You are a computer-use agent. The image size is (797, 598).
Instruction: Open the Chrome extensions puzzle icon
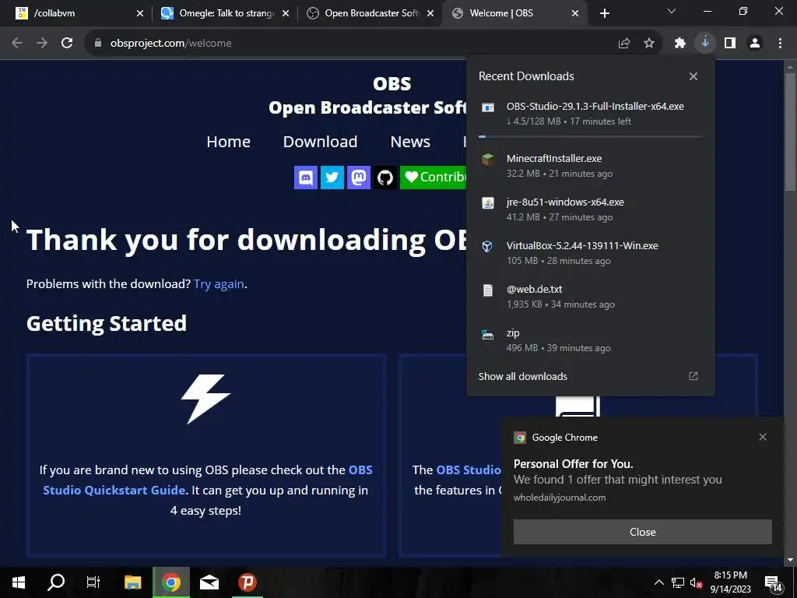(x=680, y=44)
